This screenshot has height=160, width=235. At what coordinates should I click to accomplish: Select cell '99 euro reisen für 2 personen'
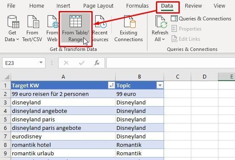(63, 94)
